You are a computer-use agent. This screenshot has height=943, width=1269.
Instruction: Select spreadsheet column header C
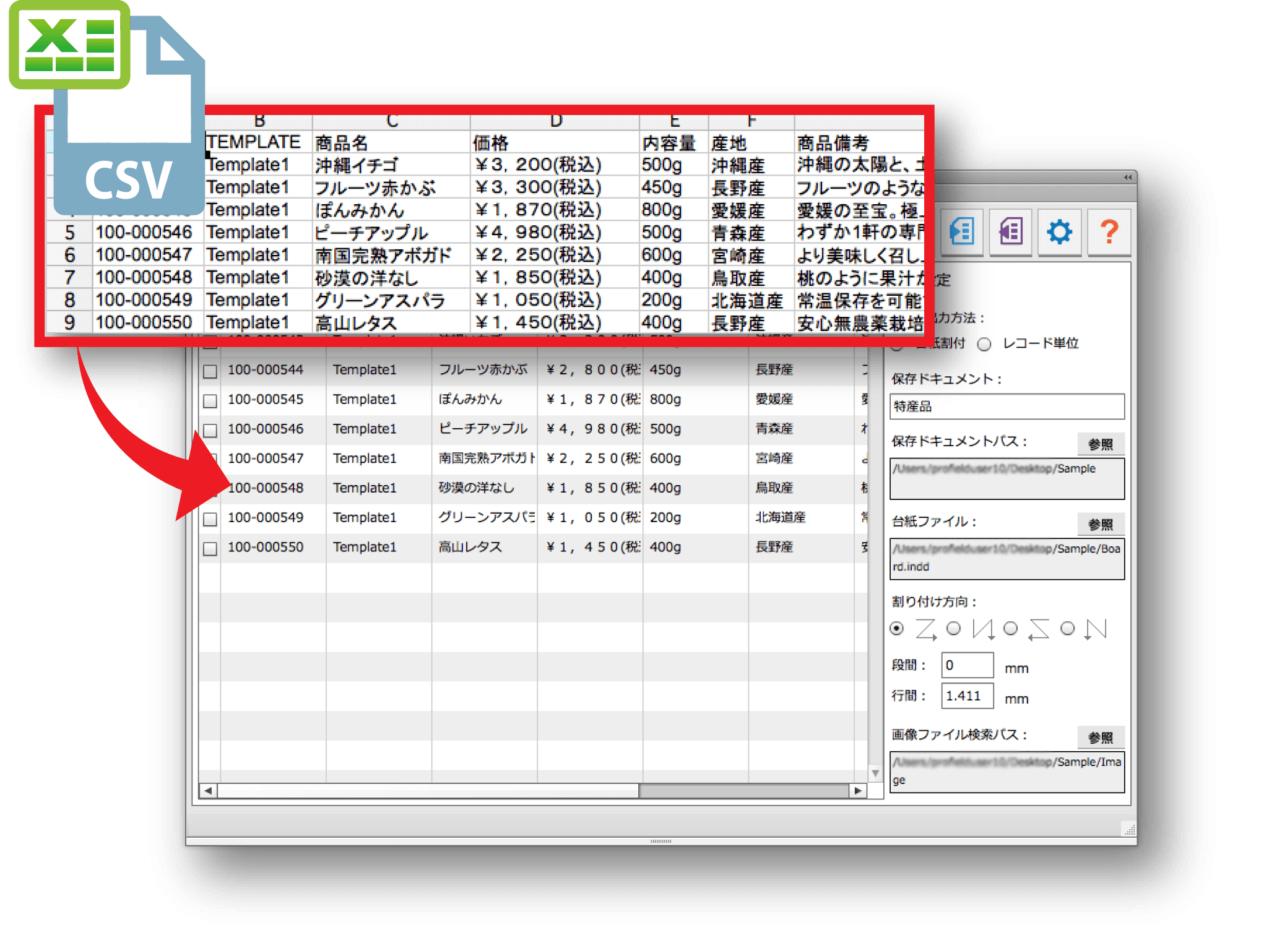click(x=392, y=122)
